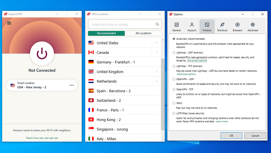The height and width of the screenshot is (153, 271).
Task: Click the United Kingdom flag icon
Action: [91, 71]
